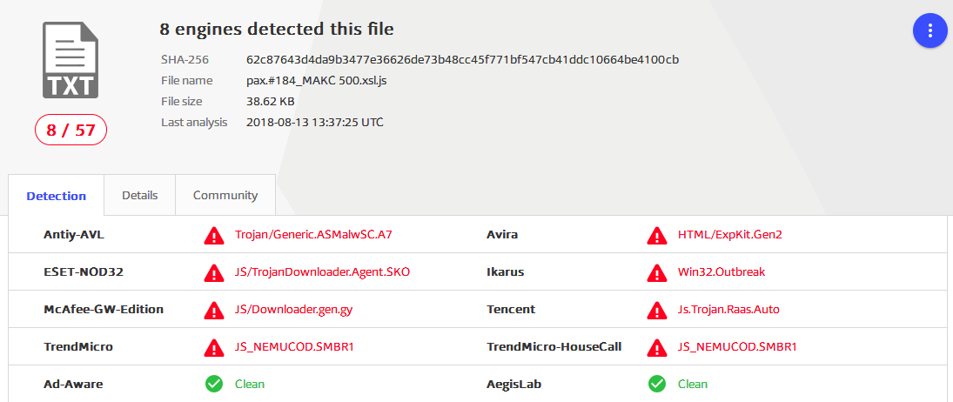Click the warning icon beside JS/Downloader.gen.gy

pos(213,310)
